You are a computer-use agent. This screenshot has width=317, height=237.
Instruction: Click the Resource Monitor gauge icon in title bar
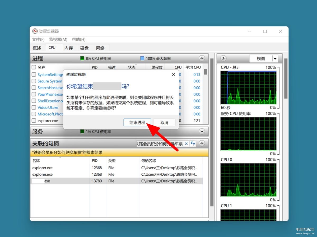coord(35,31)
